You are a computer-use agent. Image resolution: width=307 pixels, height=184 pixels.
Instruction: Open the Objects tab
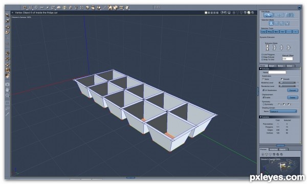point(283,149)
